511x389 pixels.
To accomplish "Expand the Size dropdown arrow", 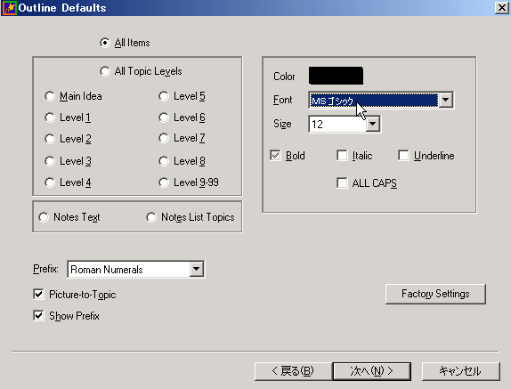I will tap(373, 124).
